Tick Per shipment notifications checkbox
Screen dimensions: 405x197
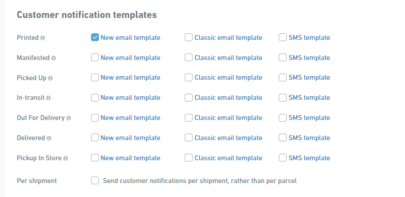pyautogui.click(x=95, y=180)
